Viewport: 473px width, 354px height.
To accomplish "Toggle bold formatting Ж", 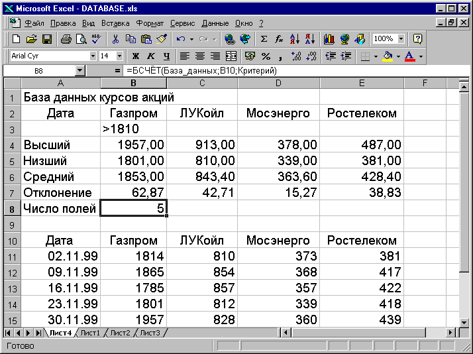I will pos(136,56).
